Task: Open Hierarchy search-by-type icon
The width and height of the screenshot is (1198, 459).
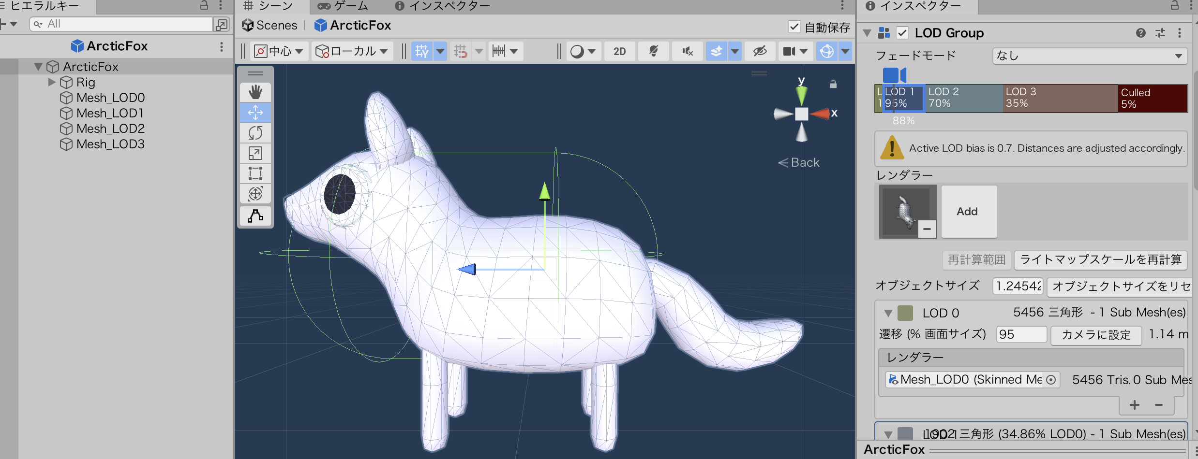Action: (x=221, y=24)
